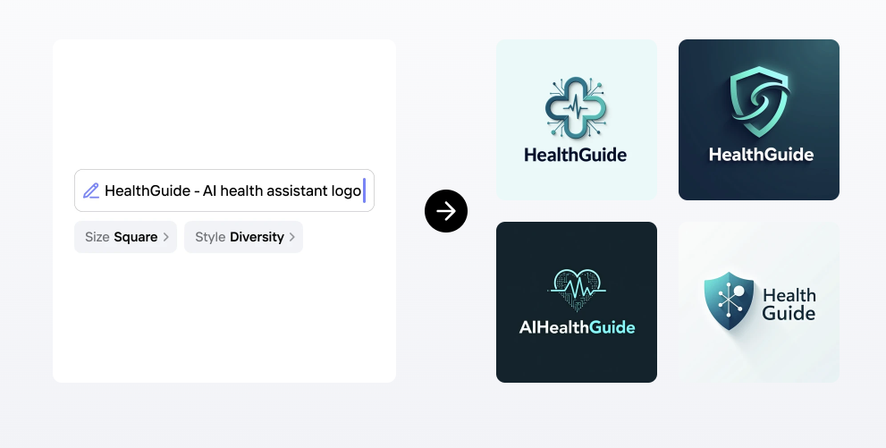Select the white Health Guide shield thumbnail

pyautogui.click(x=759, y=302)
